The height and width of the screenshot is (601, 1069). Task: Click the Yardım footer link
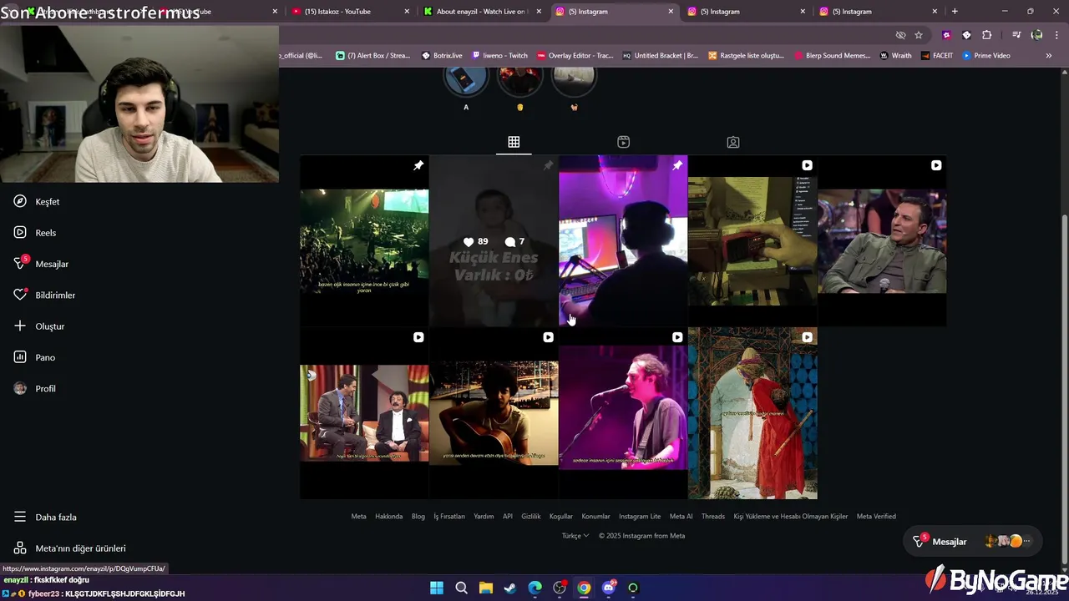pyautogui.click(x=484, y=516)
